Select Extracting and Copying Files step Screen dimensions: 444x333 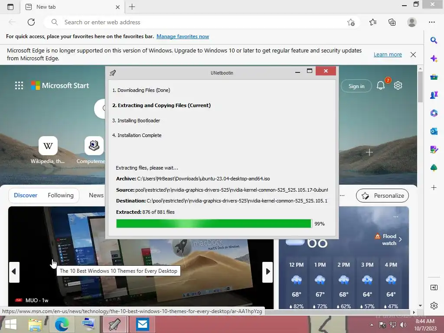click(x=161, y=105)
